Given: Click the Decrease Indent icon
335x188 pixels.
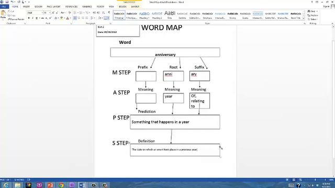Looking at the screenshot, I should coord(94,13).
